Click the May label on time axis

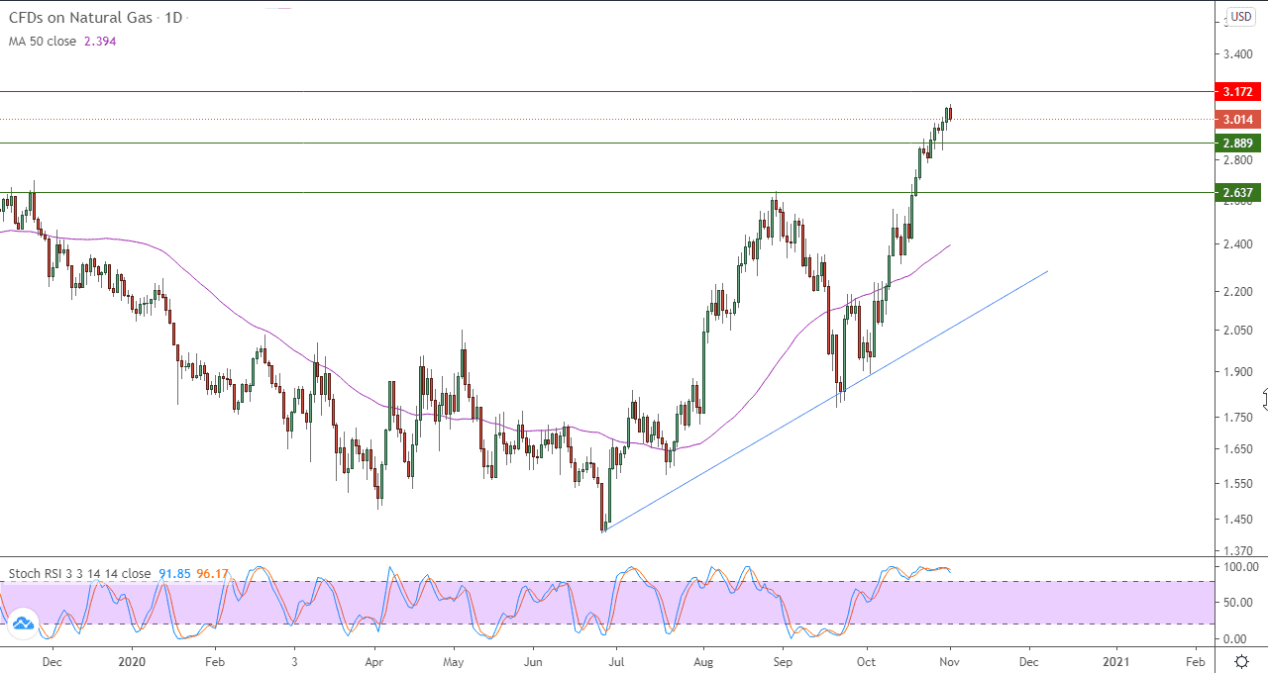[x=454, y=661]
